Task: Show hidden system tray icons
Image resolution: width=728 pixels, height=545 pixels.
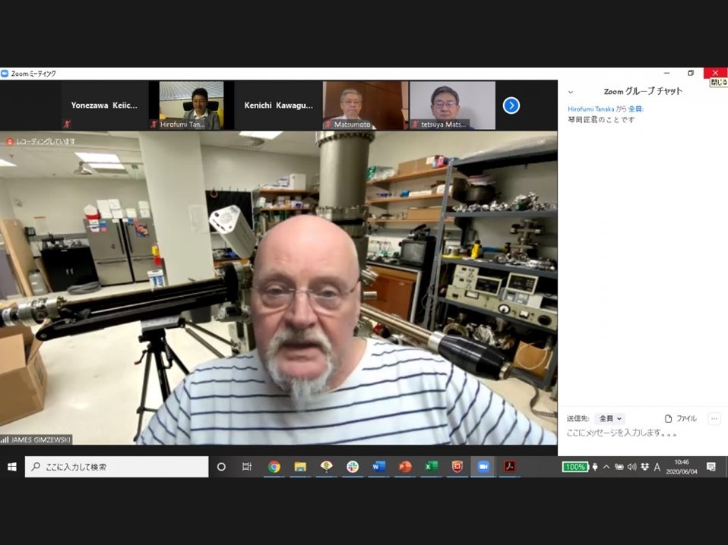Action: (606, 467)
